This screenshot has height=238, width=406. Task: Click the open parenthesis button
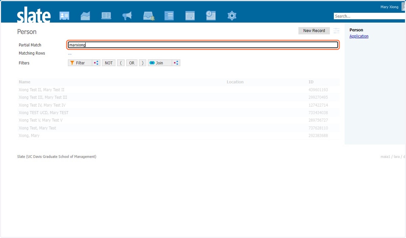point(121,63)
